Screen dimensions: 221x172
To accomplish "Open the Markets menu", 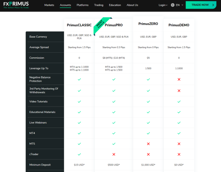I will click(x=49, y=5).
